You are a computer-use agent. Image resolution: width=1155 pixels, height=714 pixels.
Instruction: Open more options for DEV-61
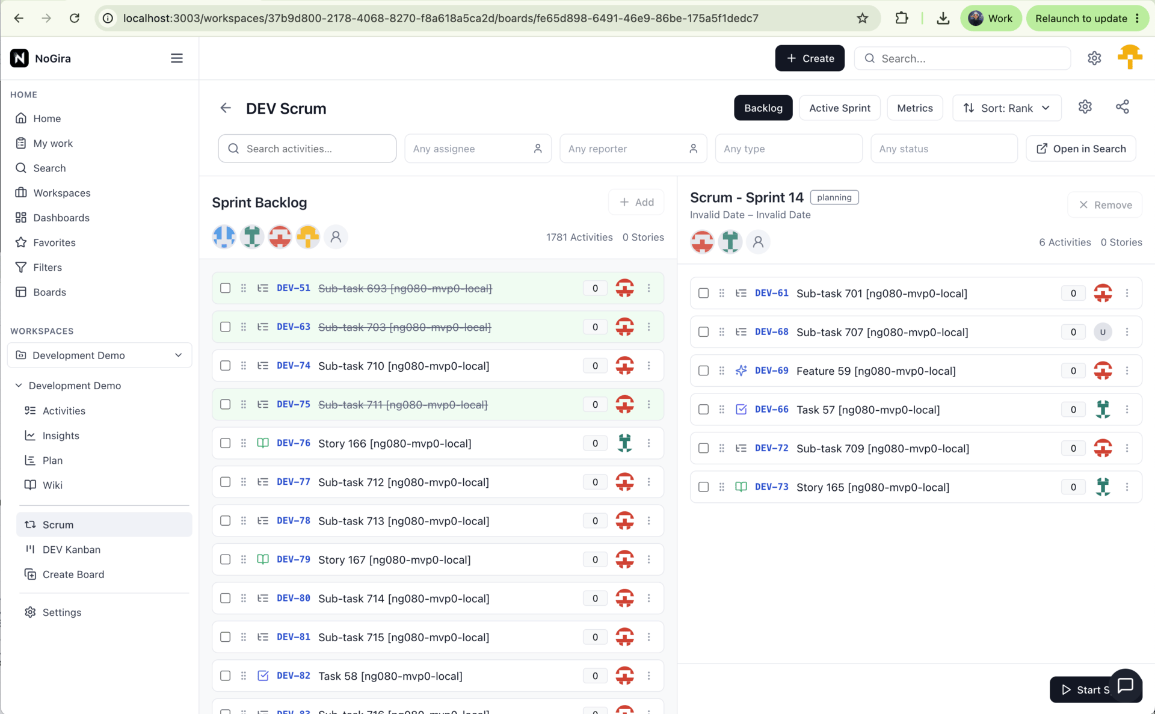(1127, 293)
